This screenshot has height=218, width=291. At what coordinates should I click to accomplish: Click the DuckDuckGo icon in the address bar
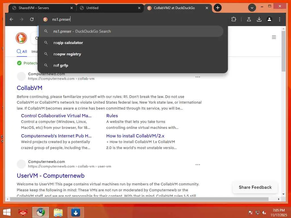pyautogui.click(x=45, y=19)
